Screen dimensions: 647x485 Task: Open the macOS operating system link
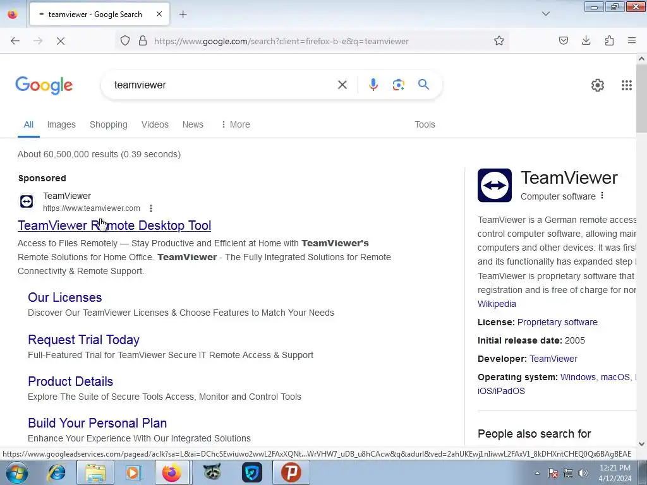coord(615,377)
